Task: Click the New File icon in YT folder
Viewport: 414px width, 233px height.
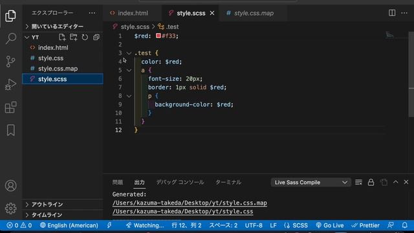Action: coord(62,38)
